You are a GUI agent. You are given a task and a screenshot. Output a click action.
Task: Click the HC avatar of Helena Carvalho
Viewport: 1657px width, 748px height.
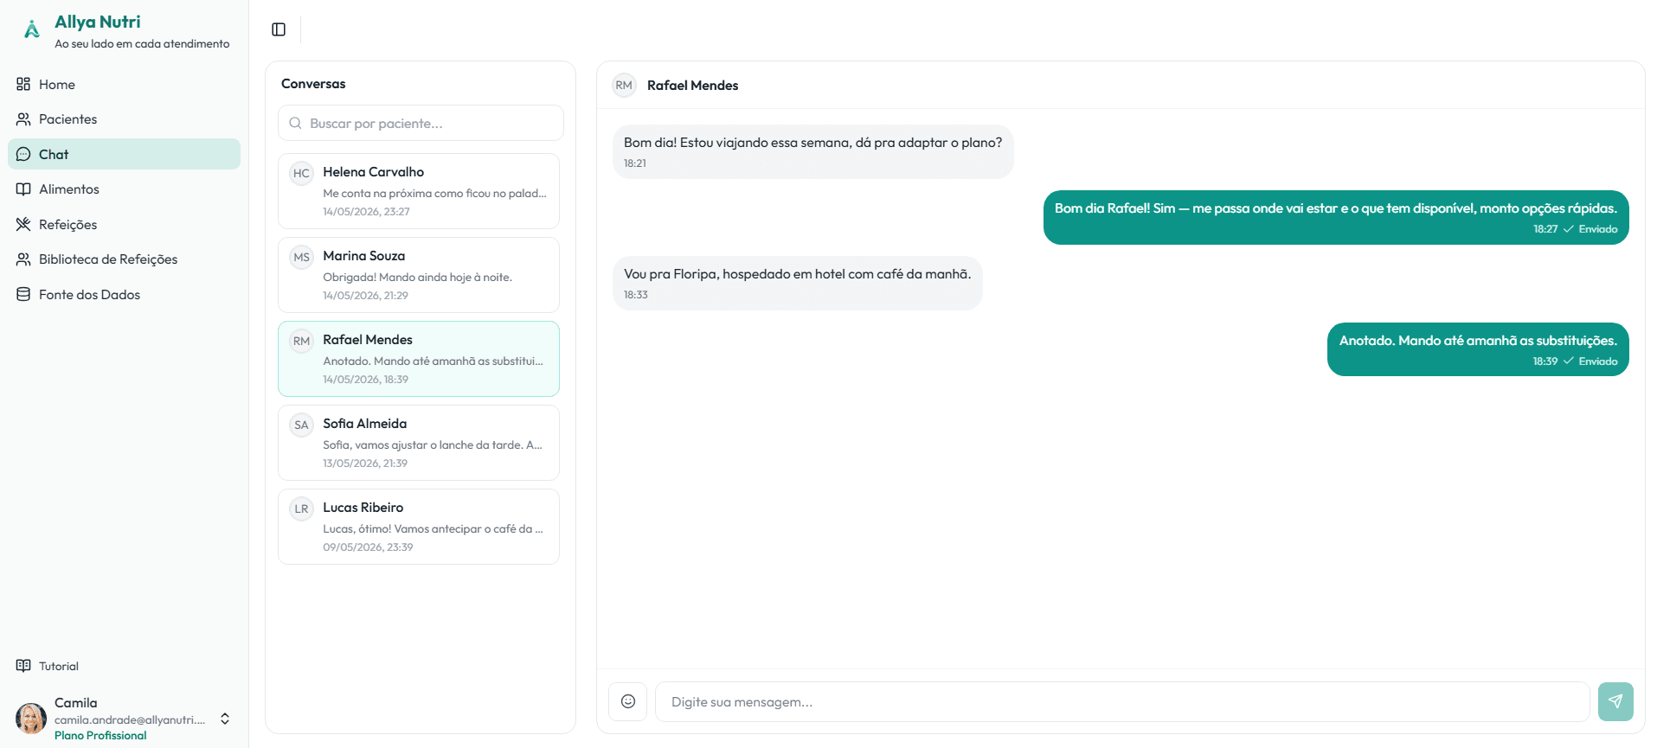[x=301, y=173]
